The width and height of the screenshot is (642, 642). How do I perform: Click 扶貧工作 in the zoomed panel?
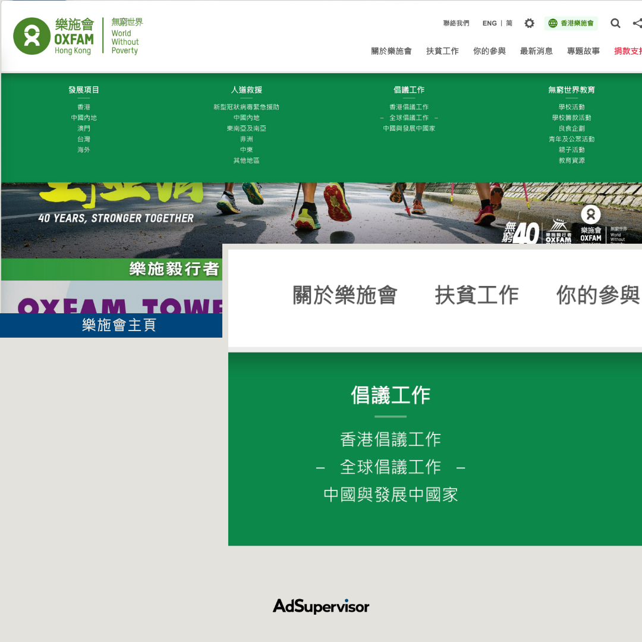[x=477, y=295]
